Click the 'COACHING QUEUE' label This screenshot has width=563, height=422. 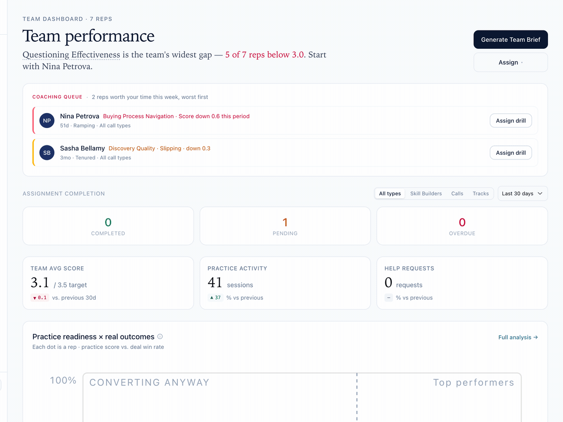[57, 97]
